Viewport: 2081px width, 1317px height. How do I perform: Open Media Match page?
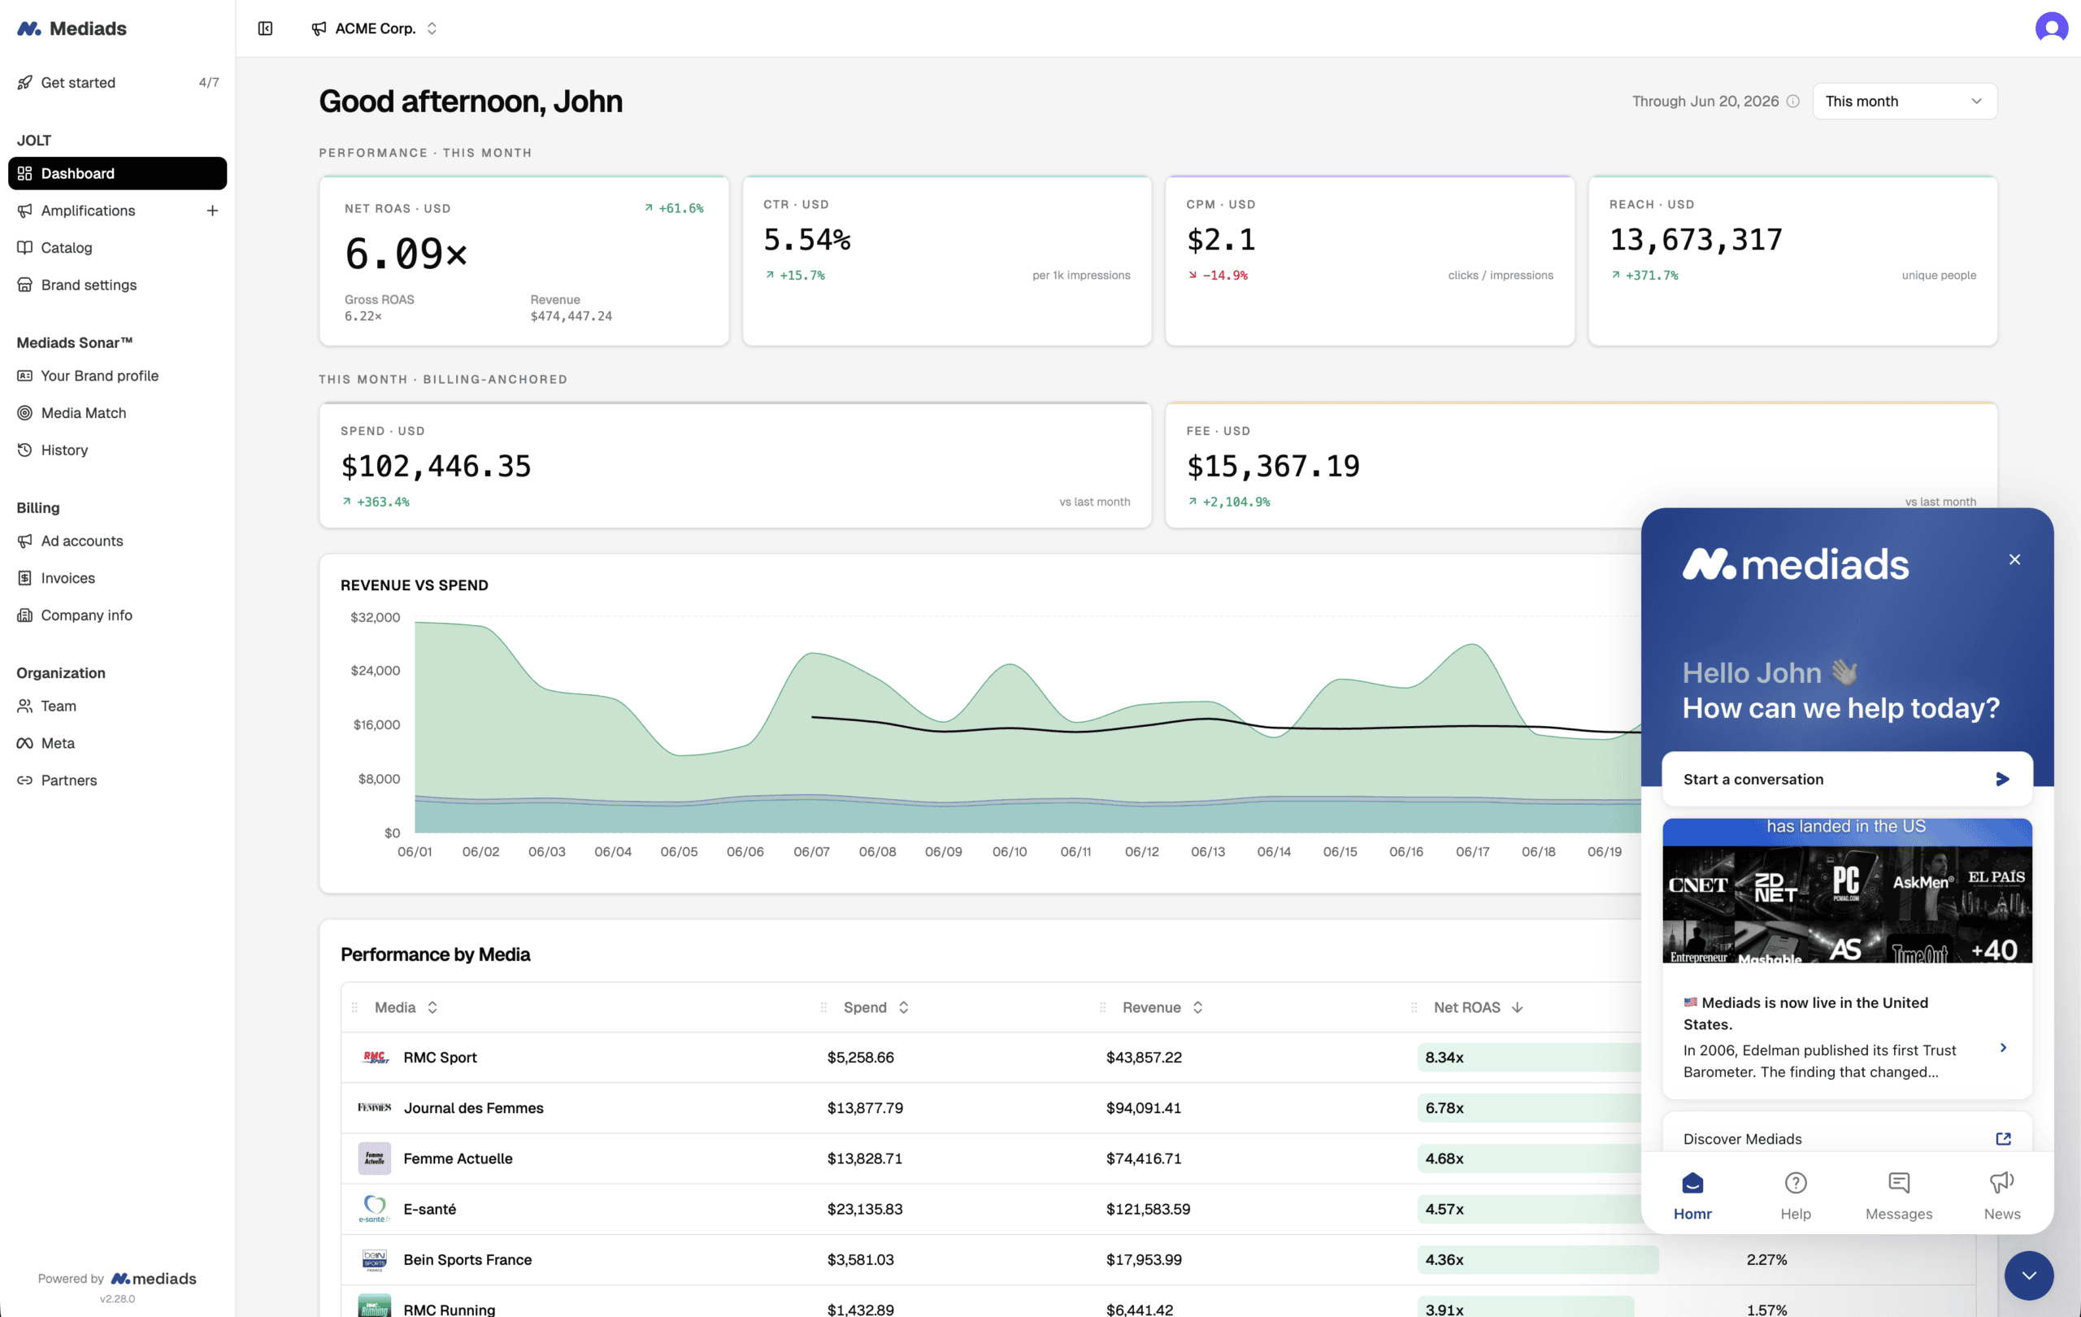tap(83, 412)
